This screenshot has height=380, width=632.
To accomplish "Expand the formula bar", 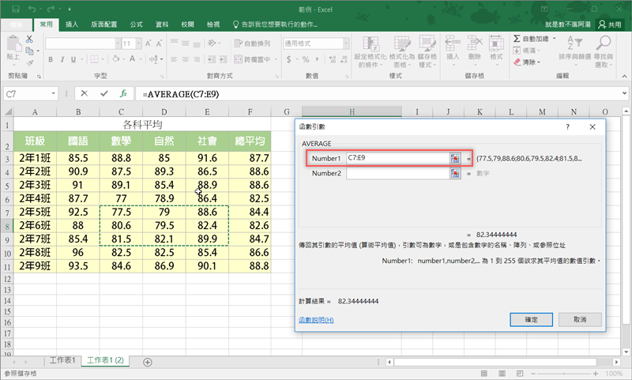I will (x=624, y=93).
